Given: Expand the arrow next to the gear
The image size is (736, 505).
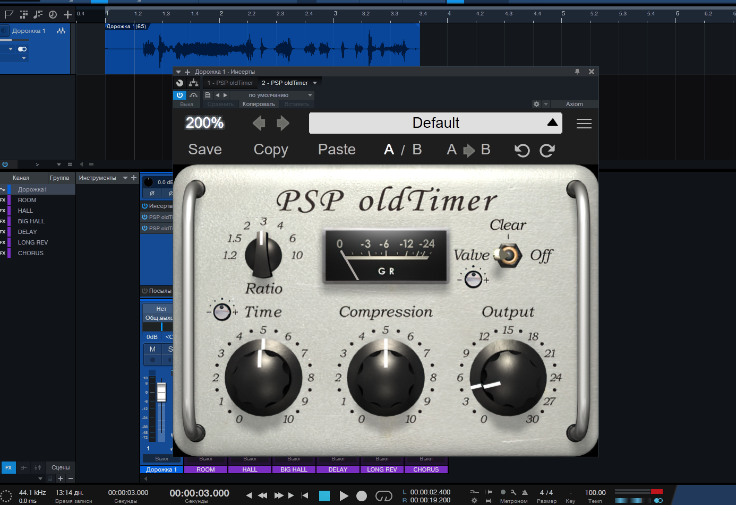Looking at the screenshot, I should point(545,104).
